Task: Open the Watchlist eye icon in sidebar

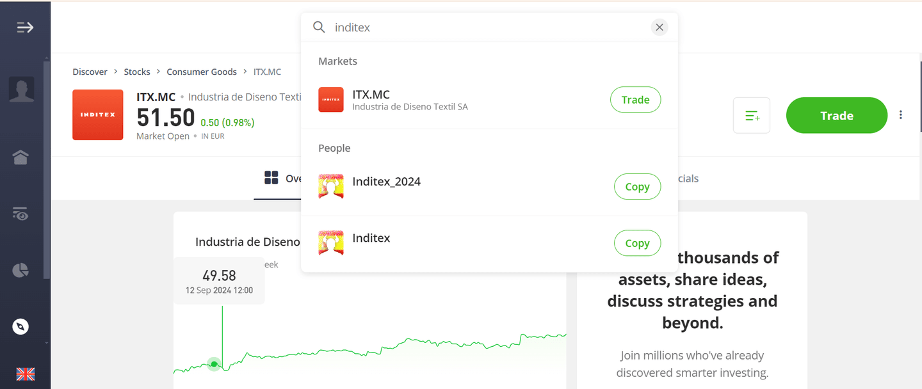Action: 20,214
